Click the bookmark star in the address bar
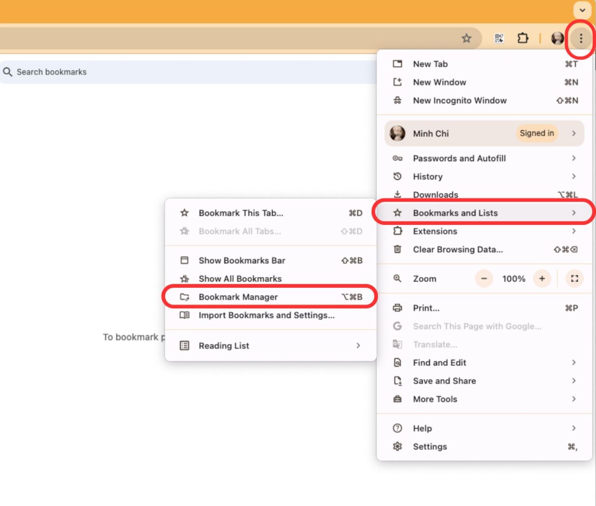 coord(467,38)
